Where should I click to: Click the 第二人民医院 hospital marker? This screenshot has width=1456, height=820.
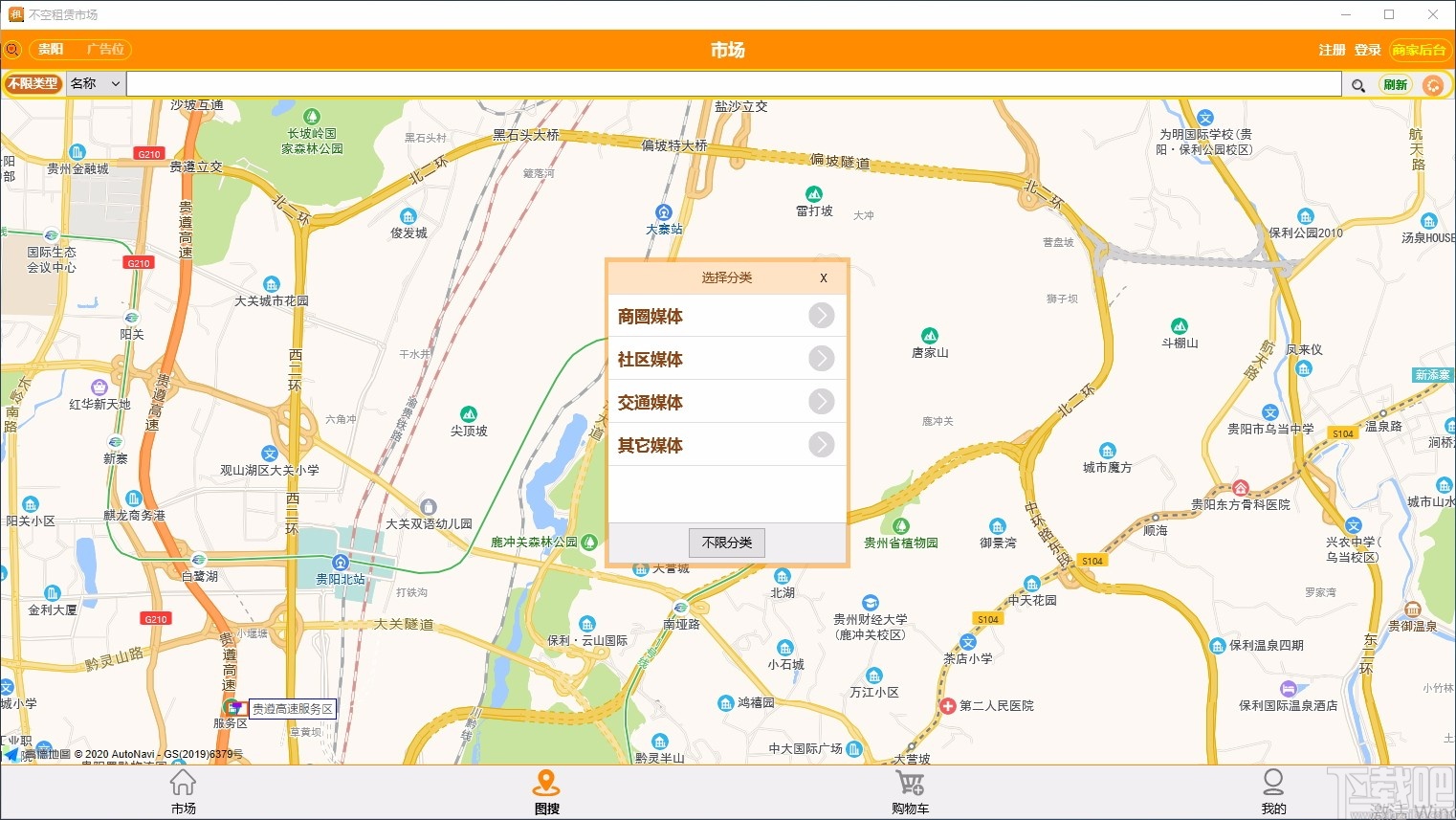947,706
